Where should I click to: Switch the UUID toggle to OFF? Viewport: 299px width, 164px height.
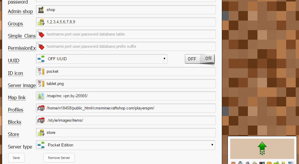tap(192, 59)
